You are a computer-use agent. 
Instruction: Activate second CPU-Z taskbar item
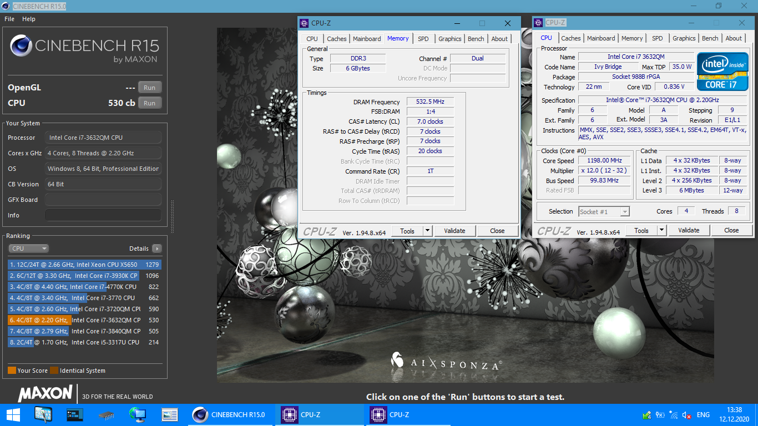pyautogui.click(x=410, y=414)
